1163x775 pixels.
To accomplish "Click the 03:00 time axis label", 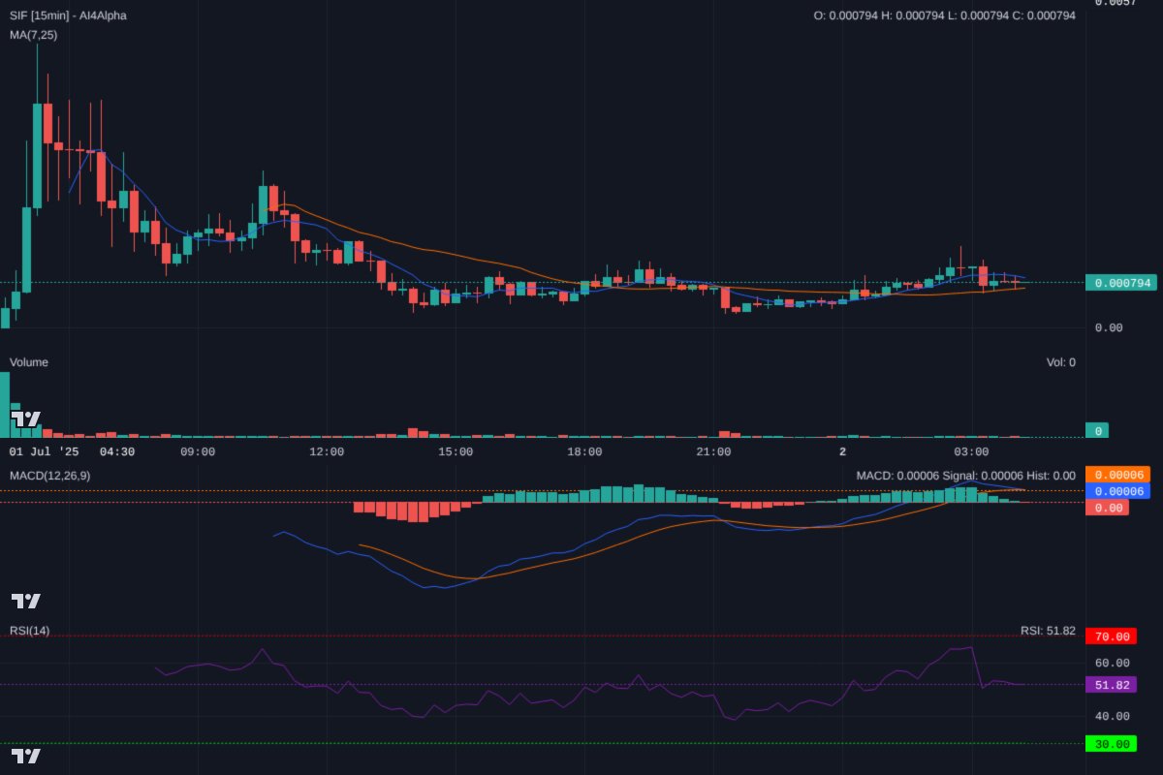I will point(971,451).
